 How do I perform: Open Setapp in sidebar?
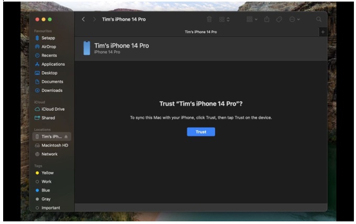[x=48, y=38]
